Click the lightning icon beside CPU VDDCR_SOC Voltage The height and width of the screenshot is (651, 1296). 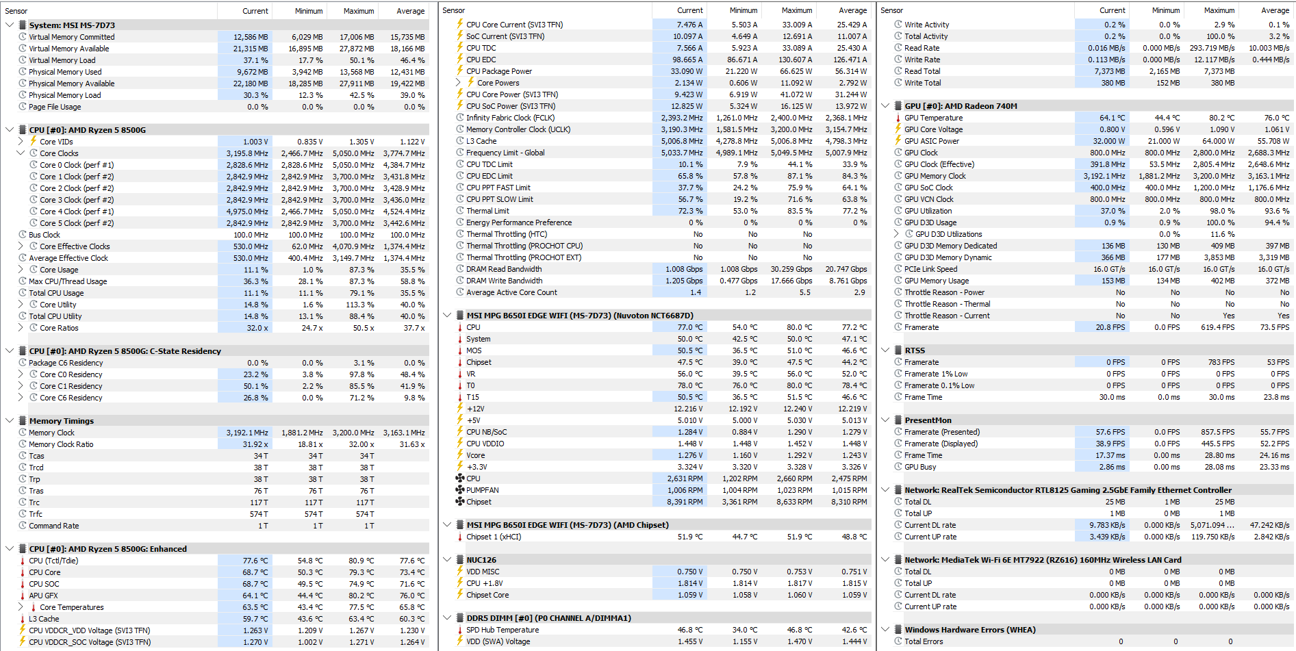23,642
